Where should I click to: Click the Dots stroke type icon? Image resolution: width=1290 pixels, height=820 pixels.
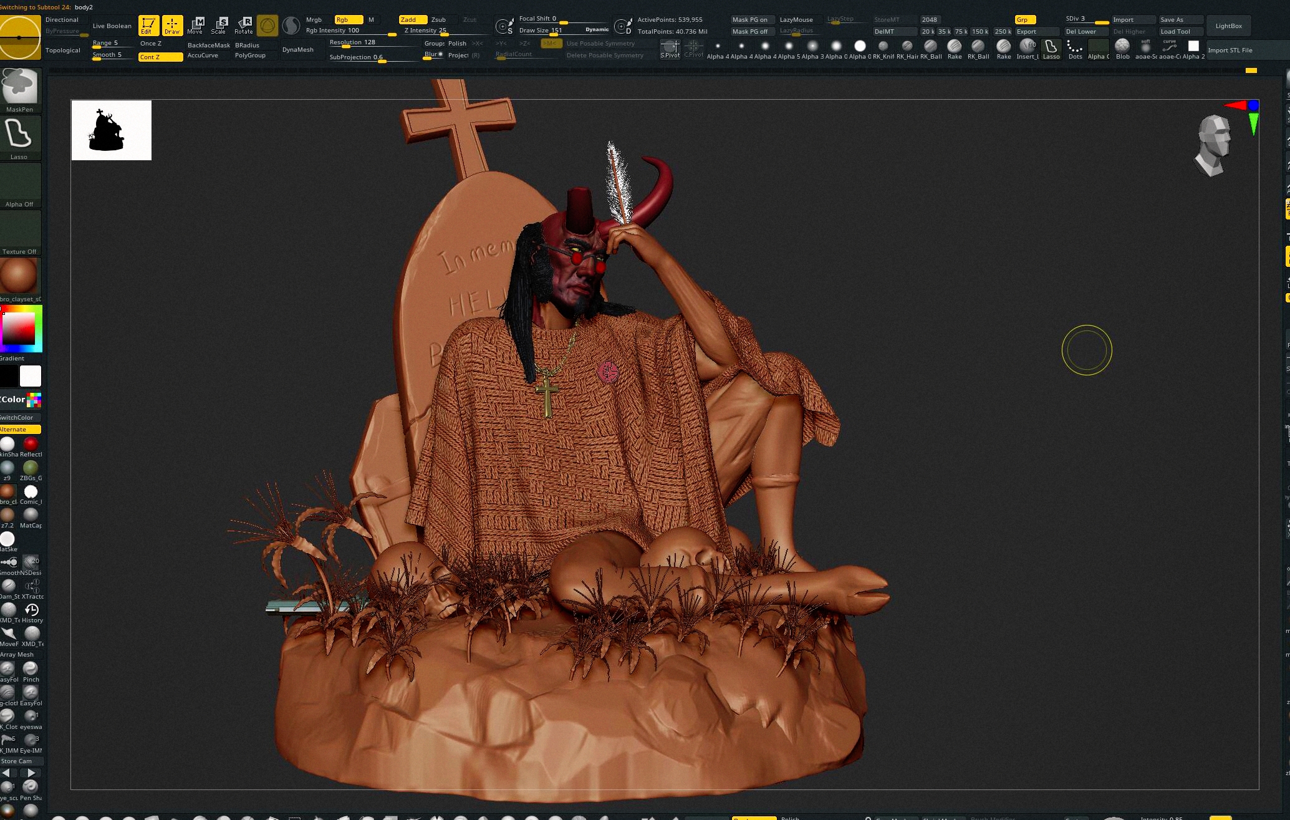point(1075,49)
